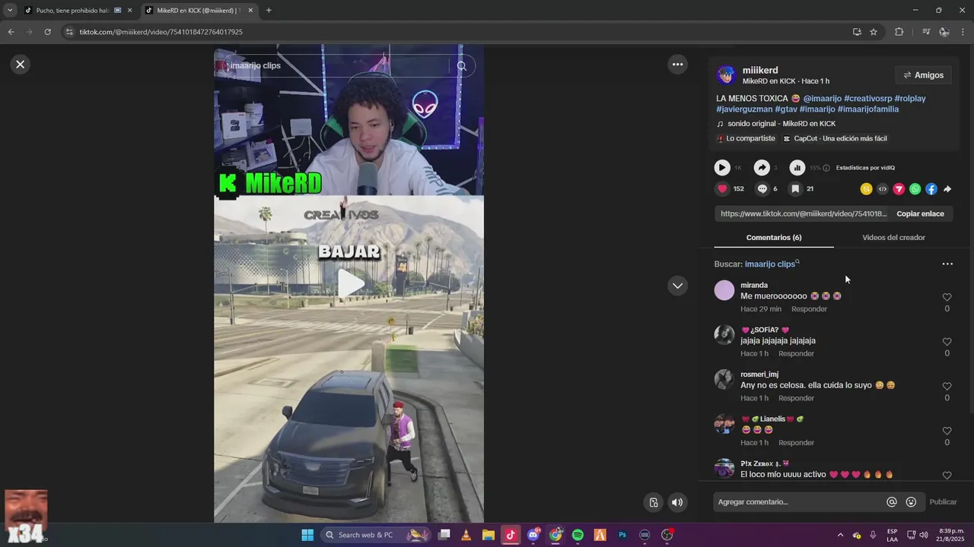Click the comments bubble icon showing 6
The height and width of the screenshot is (547, 974).
pyautogui.click(x=762, y=189)
